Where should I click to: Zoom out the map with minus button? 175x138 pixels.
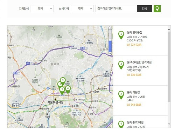tap(110, 53)
